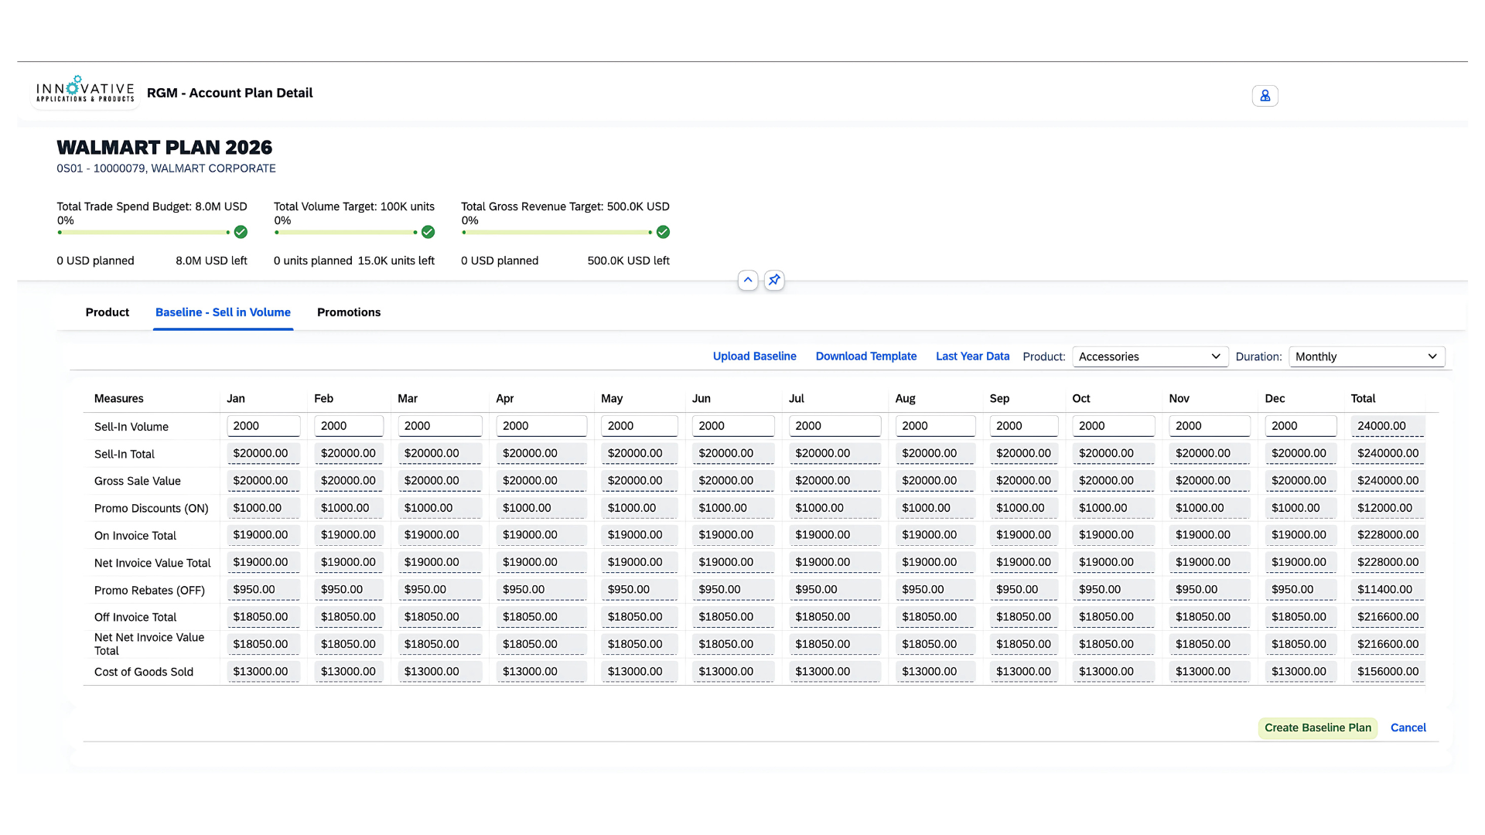Click Off Invoice Total row label
The width and height of the screenshot is (1485, 835).
pos(135,617)
